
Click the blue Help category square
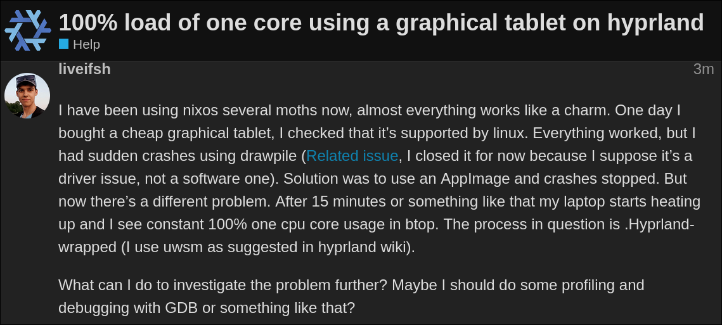63,44
